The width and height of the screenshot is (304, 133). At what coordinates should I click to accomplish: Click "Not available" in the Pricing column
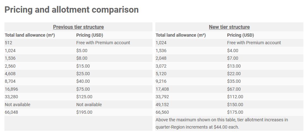point(89,104)
